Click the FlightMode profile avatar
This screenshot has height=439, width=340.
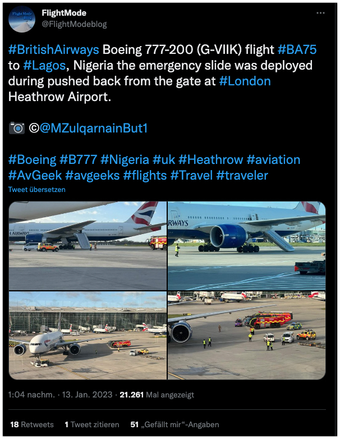[x=22, y=19]
